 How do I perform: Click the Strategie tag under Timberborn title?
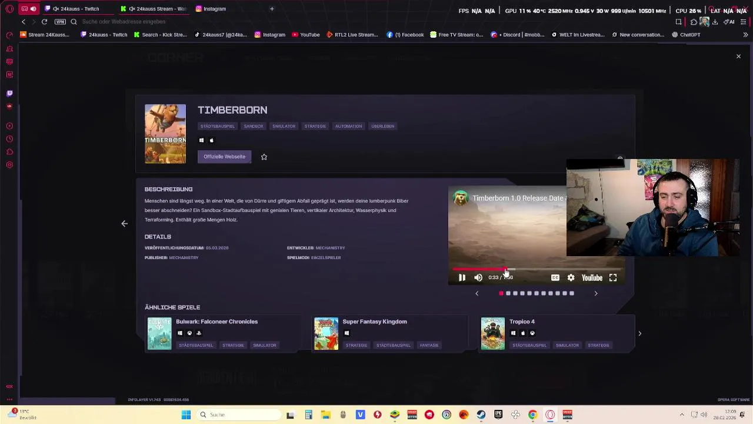click(315, 126)
